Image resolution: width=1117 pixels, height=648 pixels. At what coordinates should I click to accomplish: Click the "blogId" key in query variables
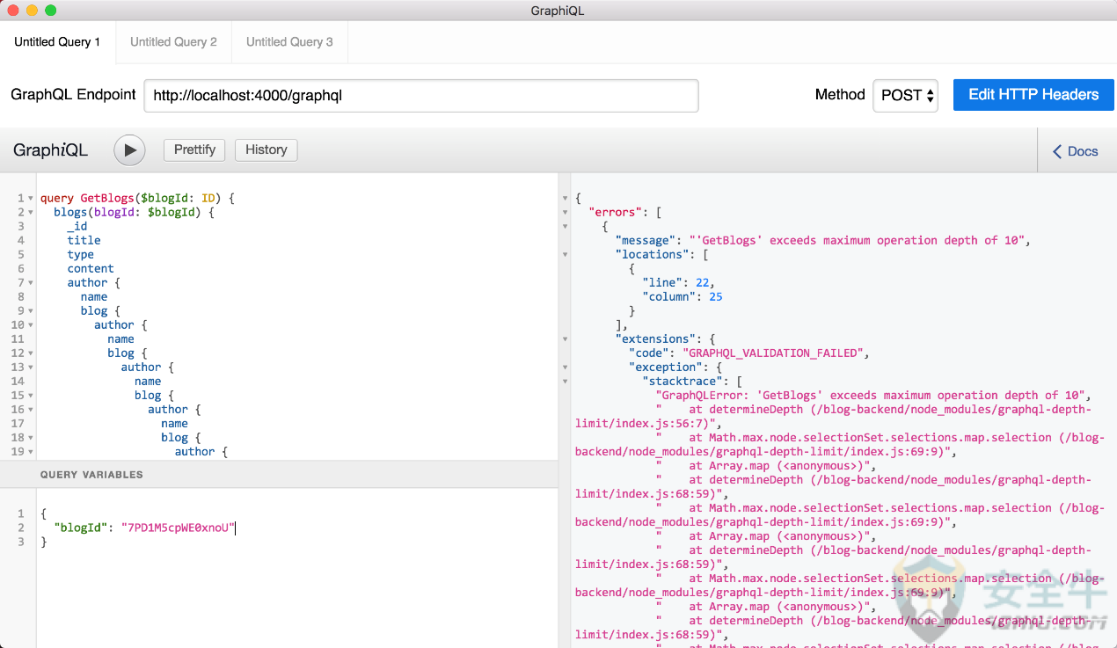81,528
